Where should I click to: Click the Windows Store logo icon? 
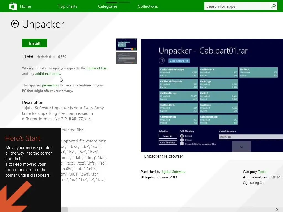13,6
